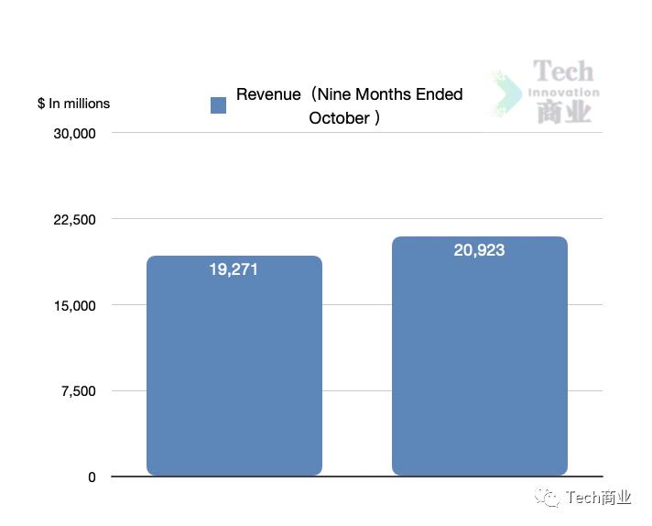Screen dimensions: 652x526
Task: Click the 22,500 y-axis label
Action: (75, 219)
